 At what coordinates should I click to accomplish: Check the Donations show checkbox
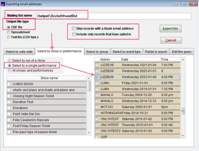(x=9, y=108)
